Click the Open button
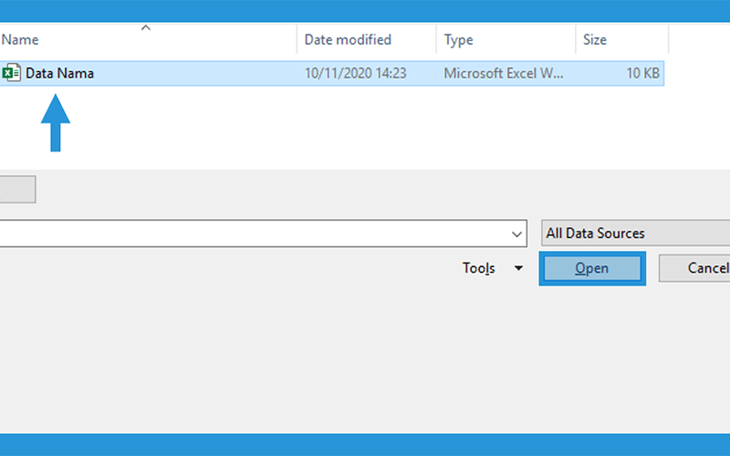Screen dimensions: 730x456 [592, 268]
